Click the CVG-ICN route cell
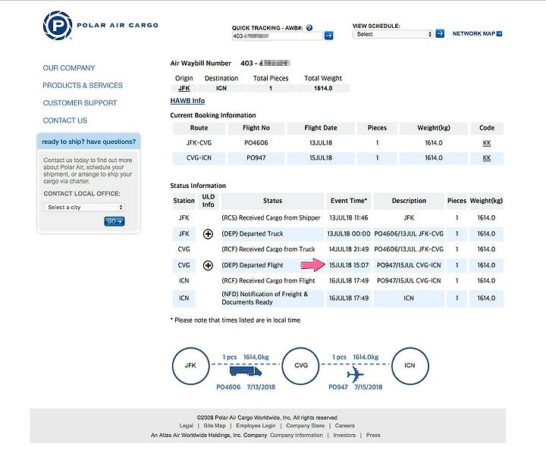Image resolution: width=546 pixels, height=459 pixels. 199,158
